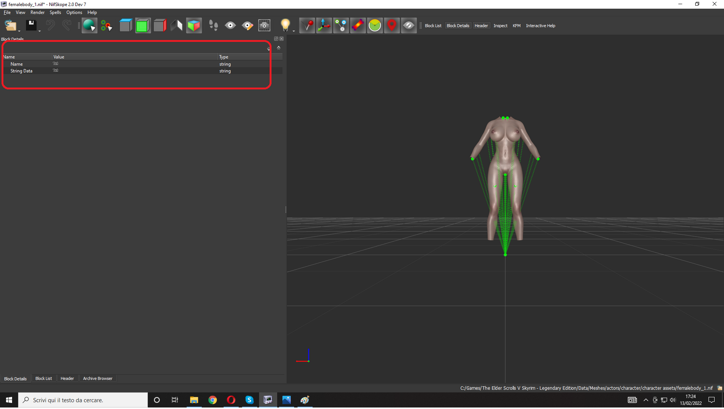Toggle the Show Axes display
This screenshot has width=724, height=409.
[324, 26]
